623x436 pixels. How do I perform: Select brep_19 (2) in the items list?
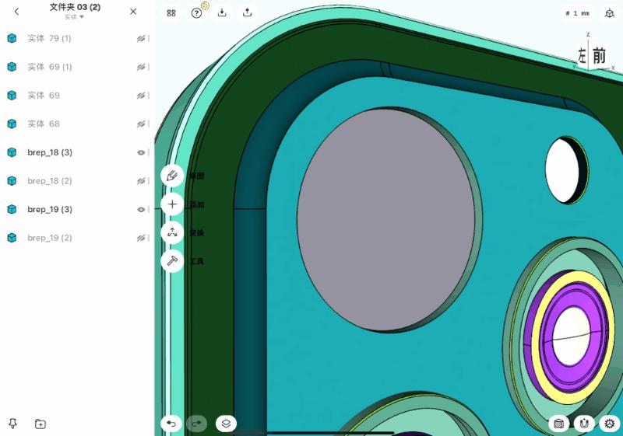pos(50,238)
